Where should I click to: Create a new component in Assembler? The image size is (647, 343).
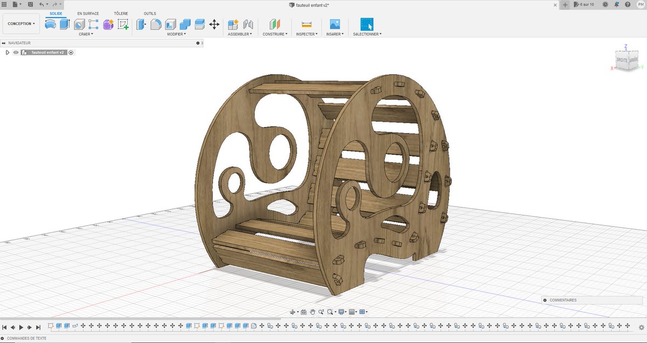tap(233, 24)
